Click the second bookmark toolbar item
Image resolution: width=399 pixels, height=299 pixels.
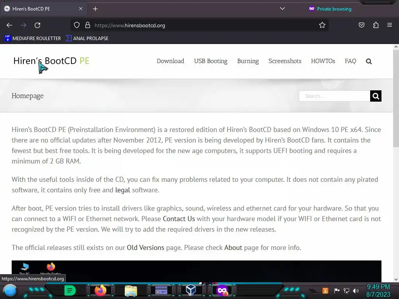tap(87, 39)
